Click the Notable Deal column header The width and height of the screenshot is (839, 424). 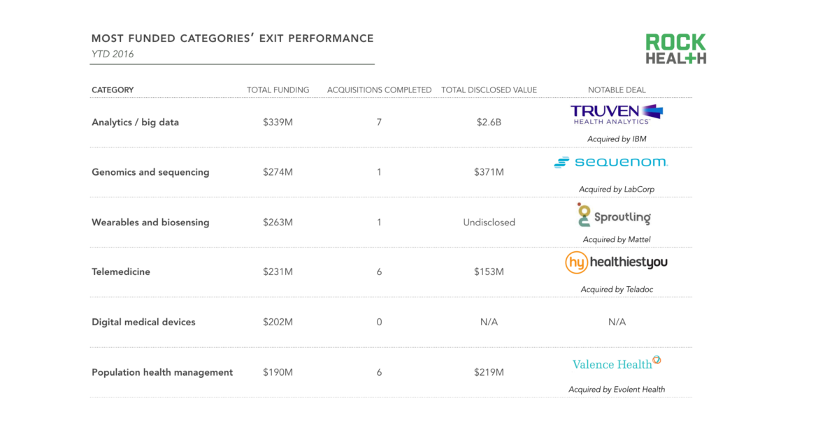pyautogui.click(x=617, y=90)
